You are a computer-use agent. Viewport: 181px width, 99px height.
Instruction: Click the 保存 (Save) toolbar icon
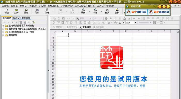point(26,11)
